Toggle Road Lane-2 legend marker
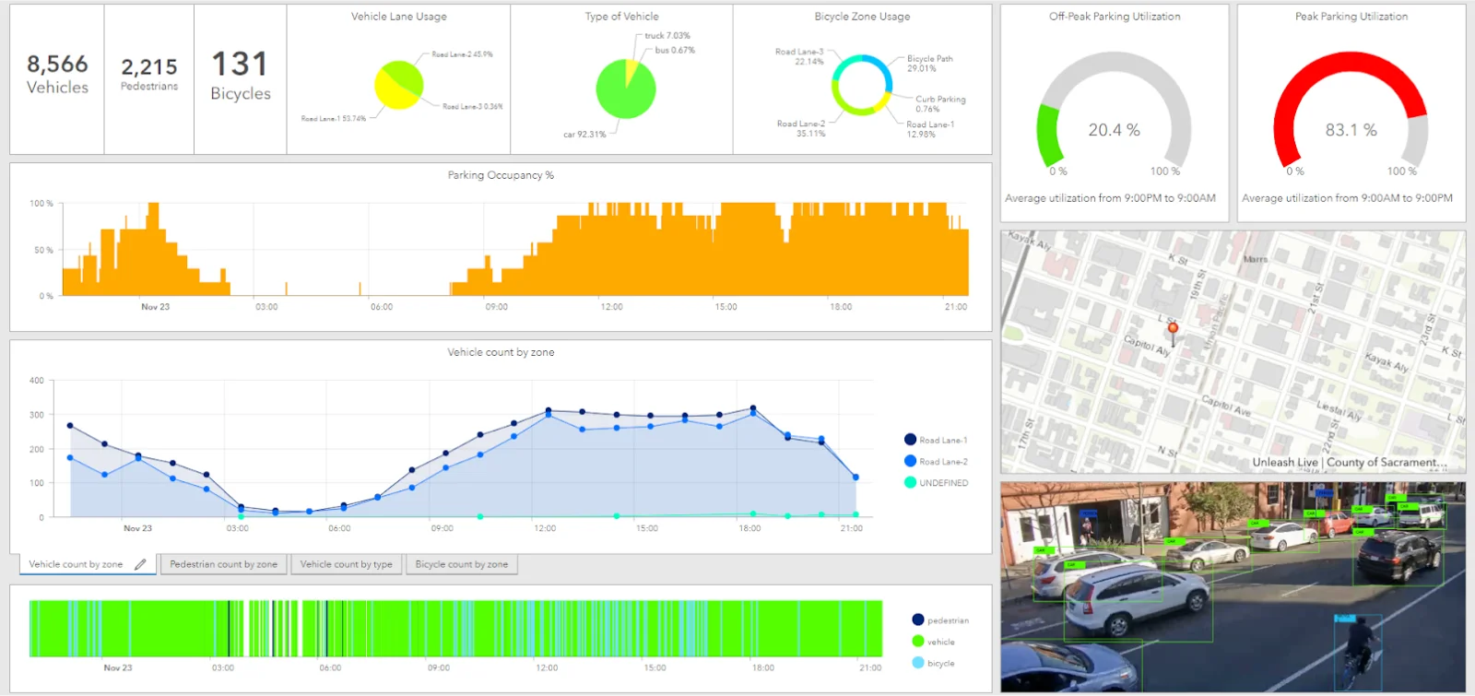1475x696 pixels. coord(910,461)
